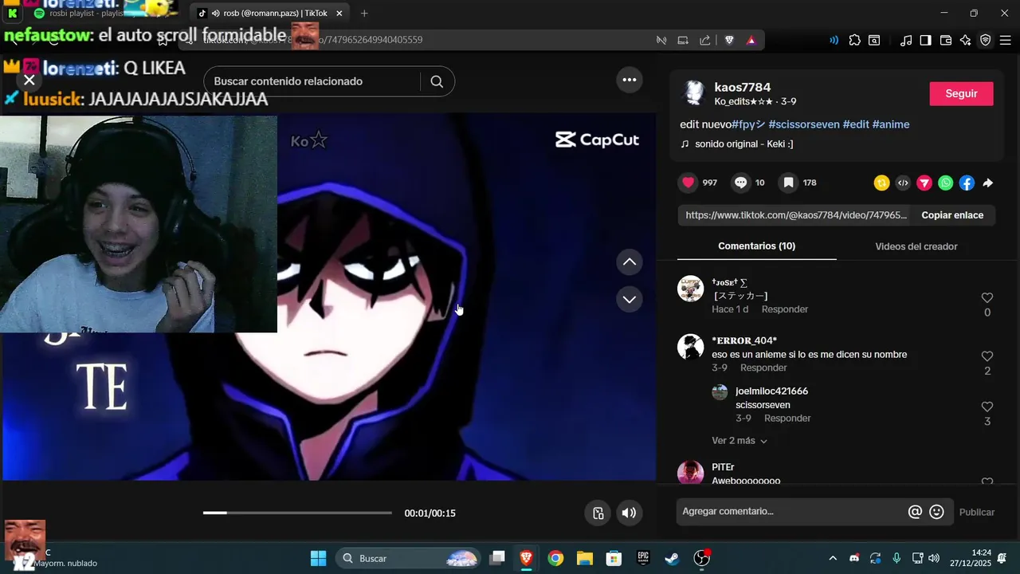
Task: Show hidden system tray icons chevron
Action: (x=833, y=558)
